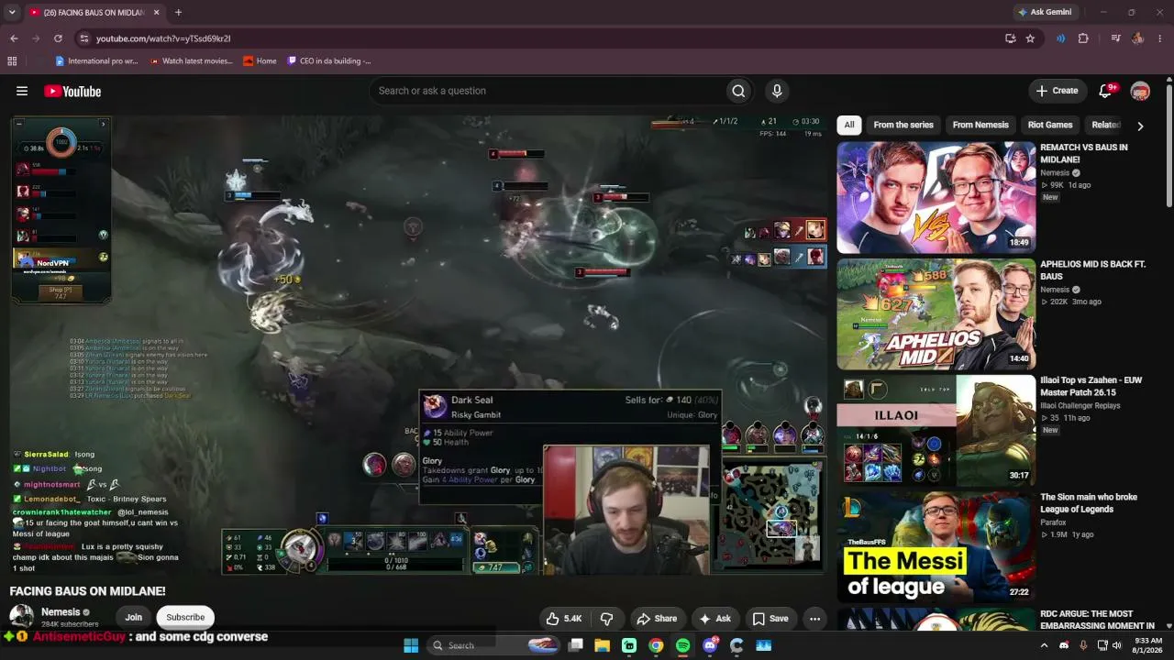This screenshot has height=660, width=1174.
Task: Select the All filter chip
Action: [849, 125]
